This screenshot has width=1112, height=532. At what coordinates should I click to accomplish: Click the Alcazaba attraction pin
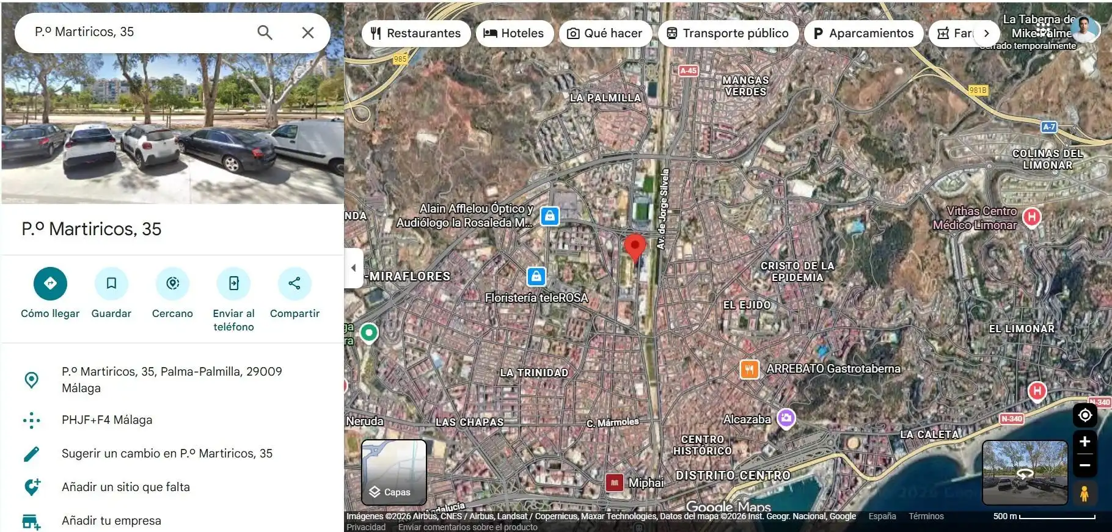click(786, 418)
